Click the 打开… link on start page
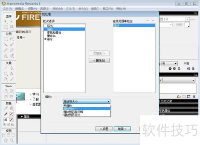 pos(21,38)
